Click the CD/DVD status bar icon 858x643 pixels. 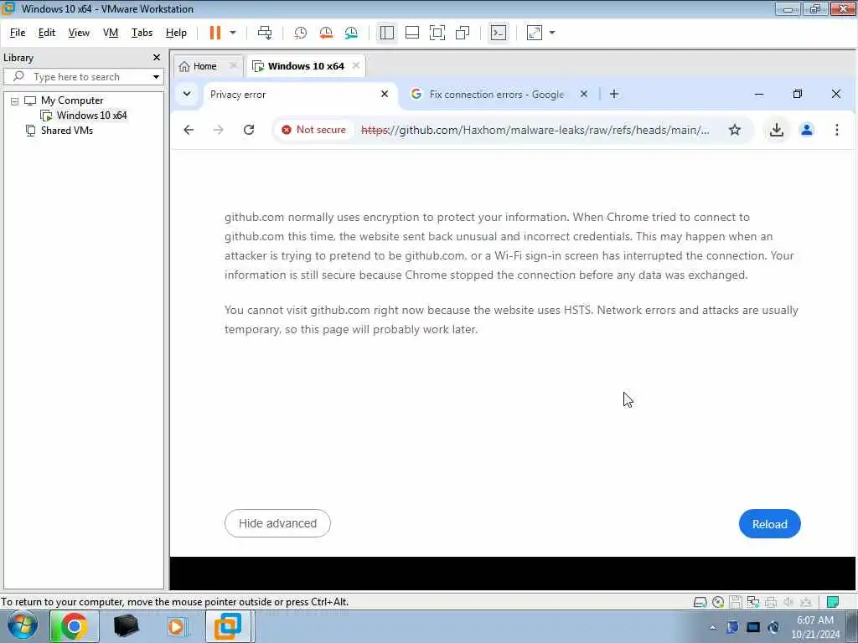pos(718,603)
